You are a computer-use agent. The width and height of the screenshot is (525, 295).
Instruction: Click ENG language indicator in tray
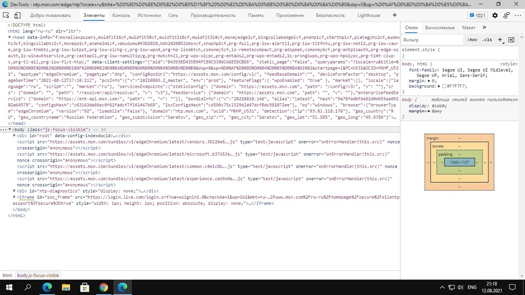472,287
